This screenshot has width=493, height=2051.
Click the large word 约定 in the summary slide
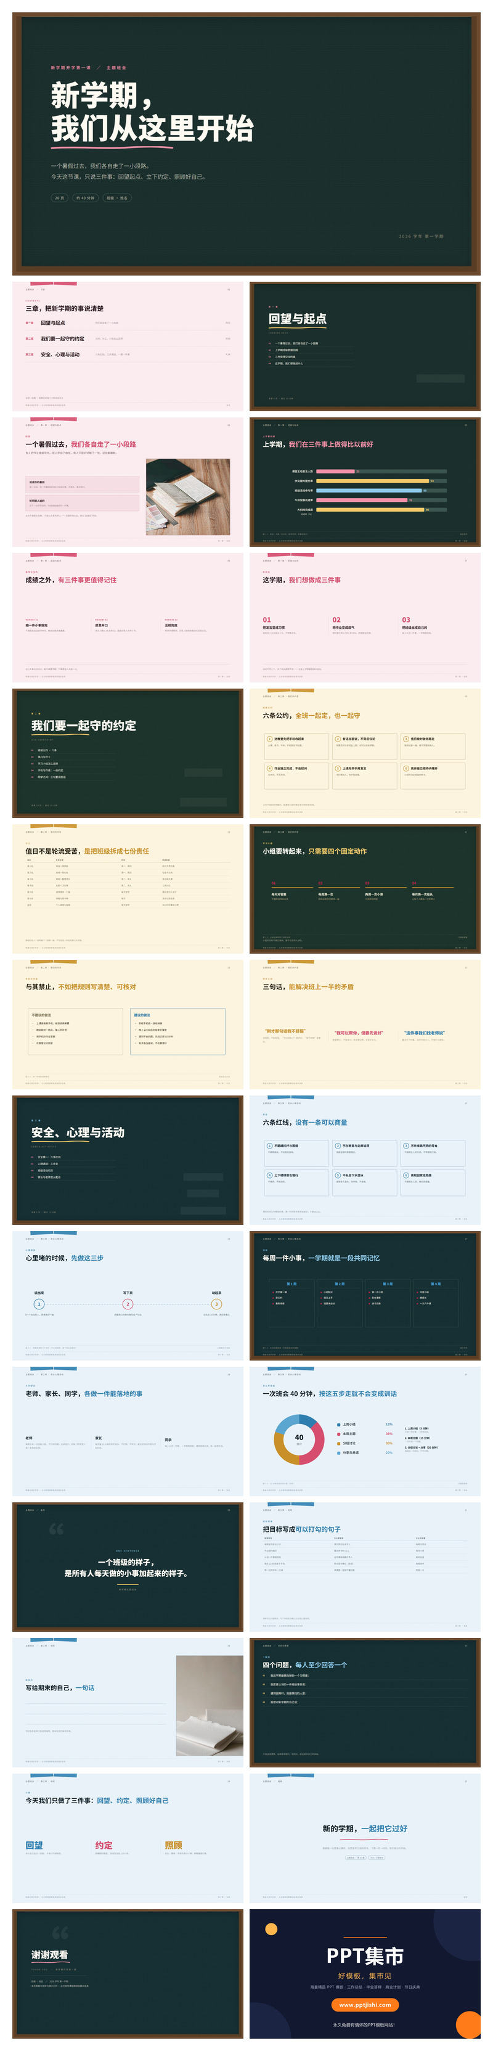click(x=104, y=1846)
